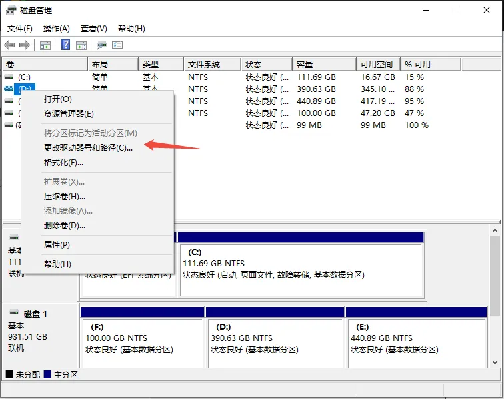504x399 pixels.
Task: Sort by the 布局 column header
Action: 113,64
